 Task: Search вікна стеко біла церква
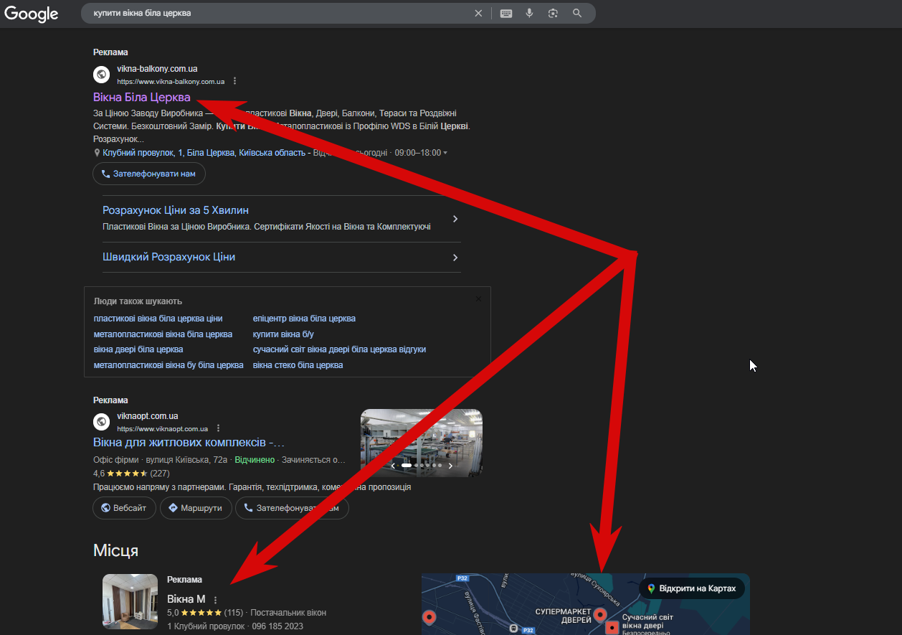click(x=298, y=365)
